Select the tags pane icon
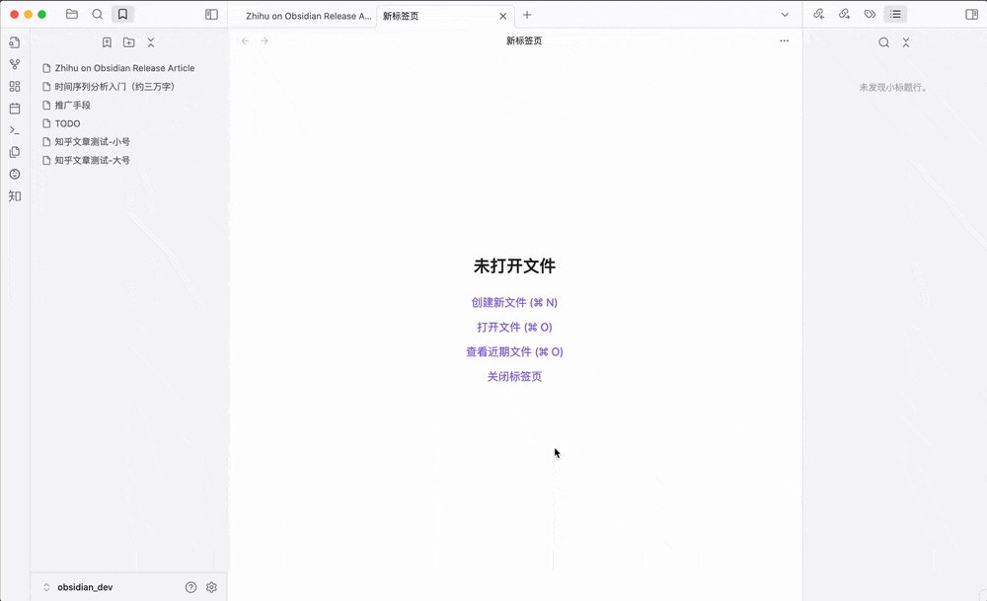 (x=870, y=14)
